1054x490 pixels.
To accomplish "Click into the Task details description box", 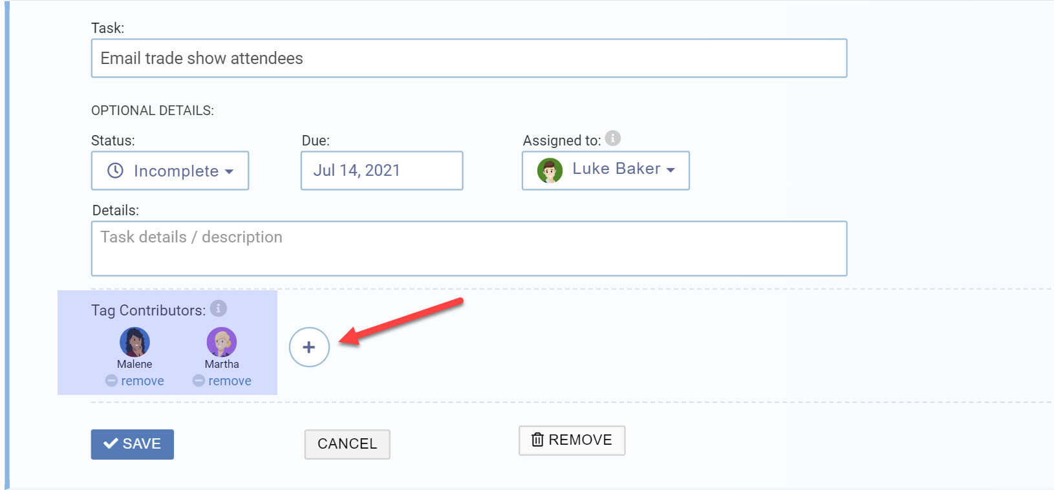I will (469, 249).
